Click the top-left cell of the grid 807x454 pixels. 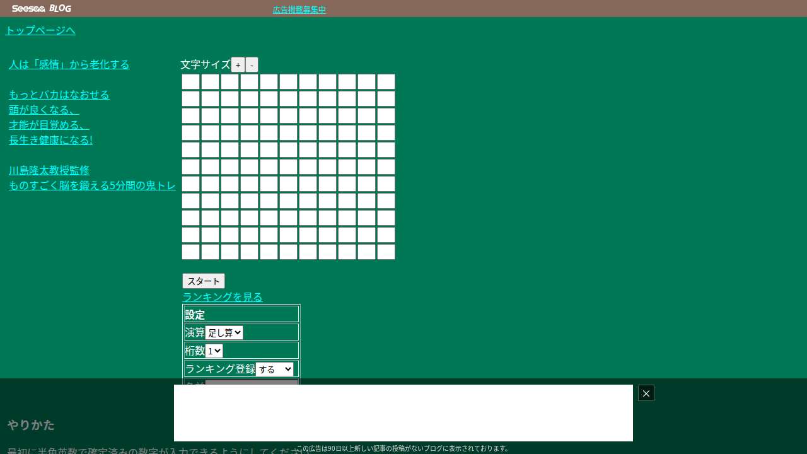click(x=190, y=82)
